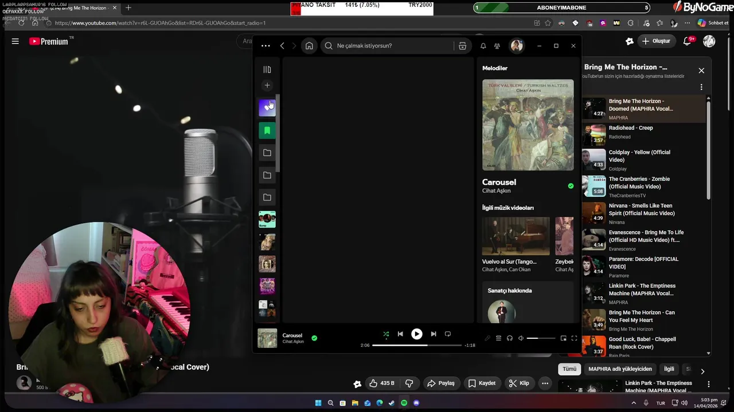Viewport: 734px width, 412px height.
Task: Toggle saved checkmark in the Melodiler panel
Action: 571,186
